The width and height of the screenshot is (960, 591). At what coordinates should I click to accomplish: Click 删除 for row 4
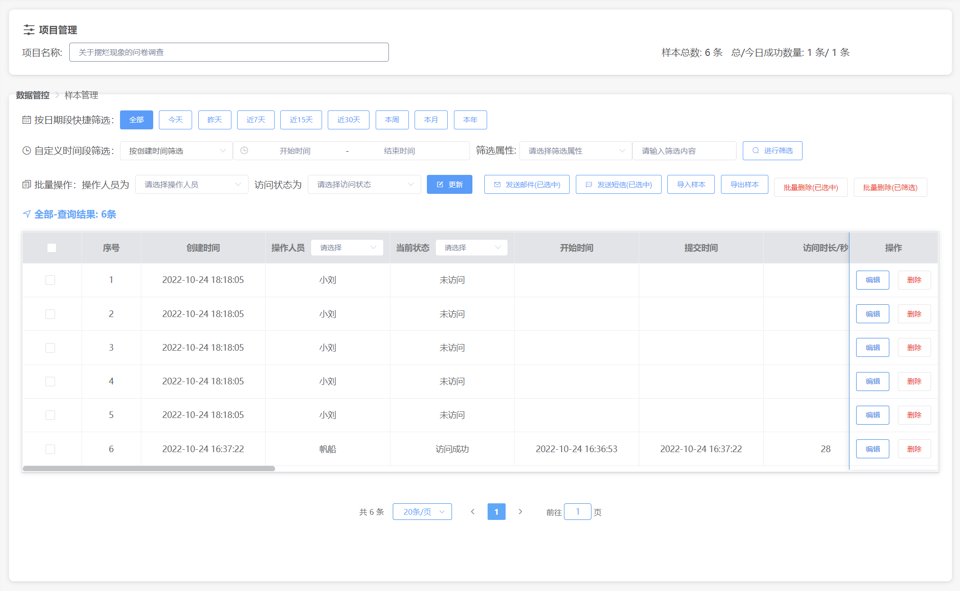click(x=914, y=382)
